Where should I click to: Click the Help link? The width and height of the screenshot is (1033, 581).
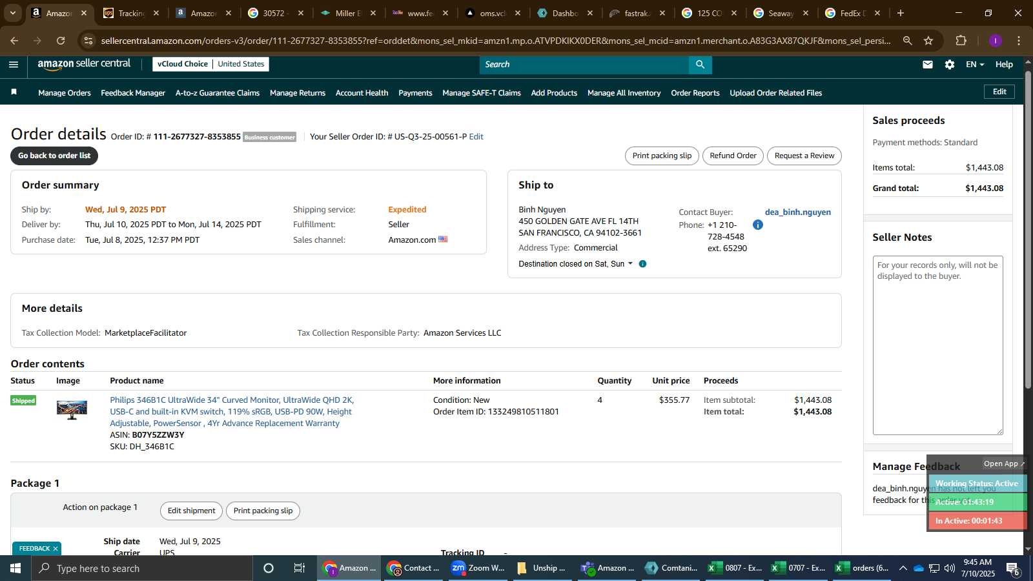coord(1004,65)
